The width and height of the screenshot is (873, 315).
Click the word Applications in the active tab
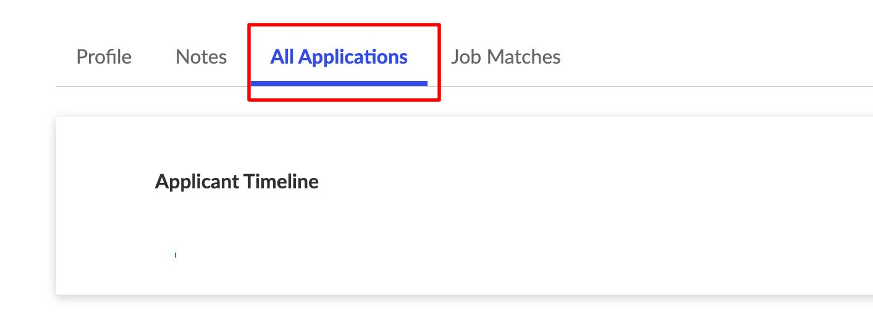[x=353, y=57]
